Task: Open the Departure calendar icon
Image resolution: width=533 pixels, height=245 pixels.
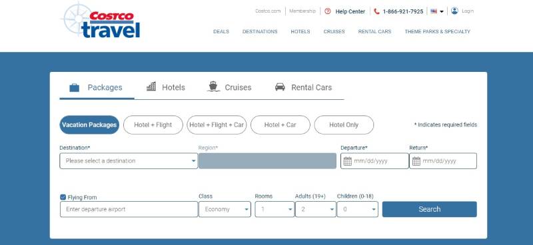Action: (347, 161)
